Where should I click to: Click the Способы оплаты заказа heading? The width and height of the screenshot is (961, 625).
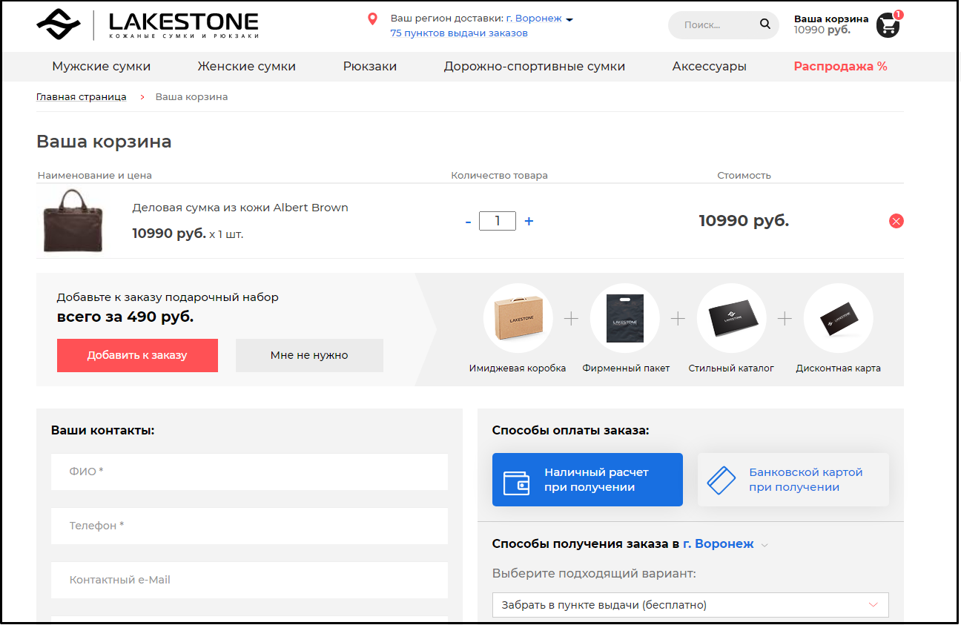[x=570, y=430]
